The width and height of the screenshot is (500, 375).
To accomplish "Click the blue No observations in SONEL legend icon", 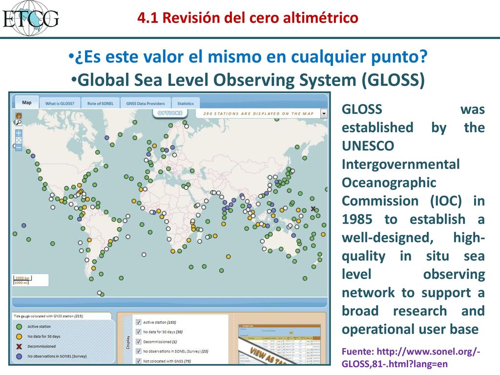I will (19, 356).
